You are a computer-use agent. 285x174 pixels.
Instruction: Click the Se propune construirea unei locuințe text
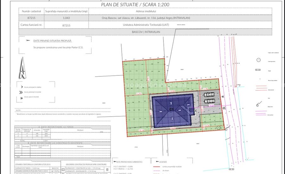coord(58,47)
